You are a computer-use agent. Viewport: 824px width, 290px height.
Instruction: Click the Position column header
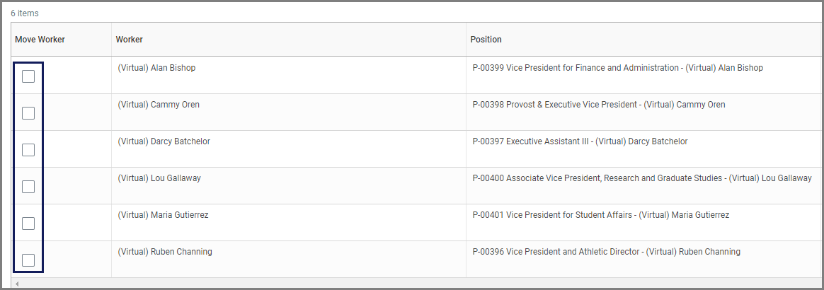486,40
